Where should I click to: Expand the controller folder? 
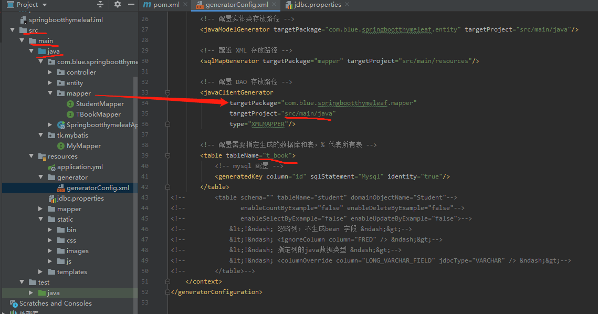[x=49, y=72]
